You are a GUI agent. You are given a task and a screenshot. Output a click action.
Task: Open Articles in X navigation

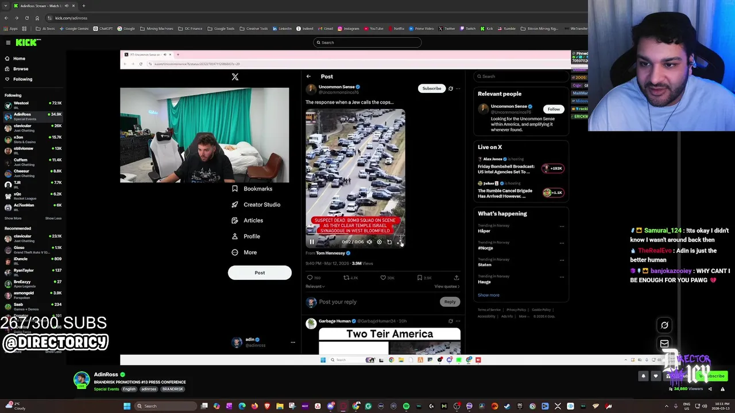point(247,220)
